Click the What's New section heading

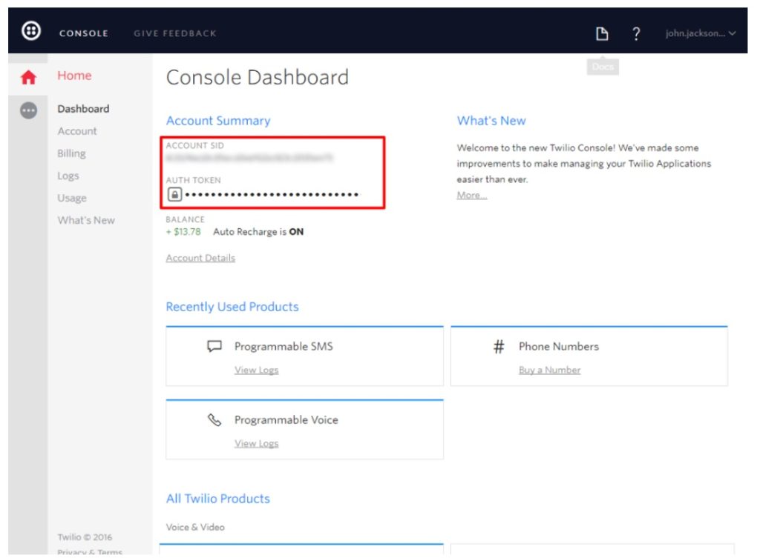(x=491, y=121)
